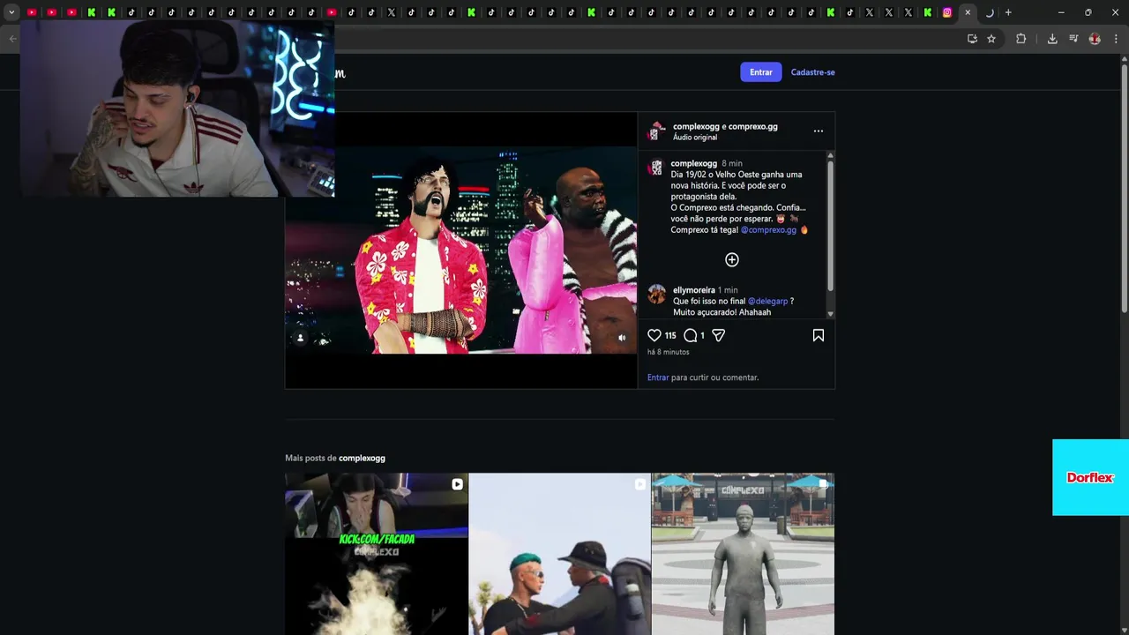The height and width of the screenshot is (635, 1129).
Task: Open comments via the speech bubble icon
Action: pyautogui.click(x=691, y=335)
